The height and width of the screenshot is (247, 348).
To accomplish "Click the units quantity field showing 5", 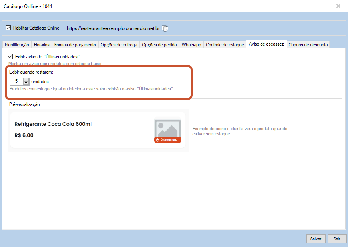I will tap(16, 81).
